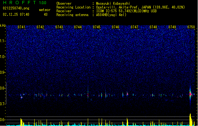
Task: Click the 0.9 kHz axis label
Action: (3, 72)
